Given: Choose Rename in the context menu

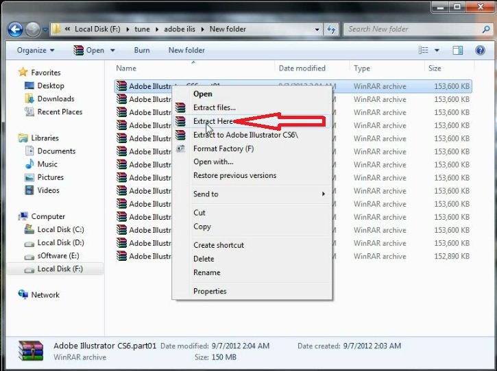Looking at the screenshot, I should click(206, 272).
